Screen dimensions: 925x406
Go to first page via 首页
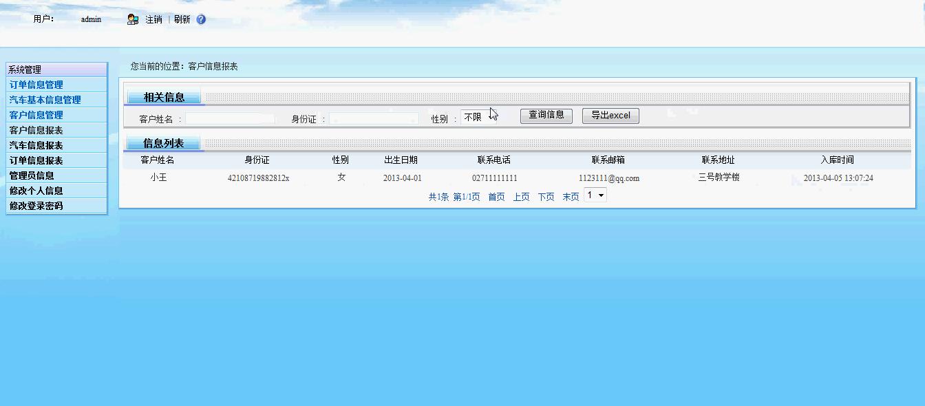(x=496, y=197)
